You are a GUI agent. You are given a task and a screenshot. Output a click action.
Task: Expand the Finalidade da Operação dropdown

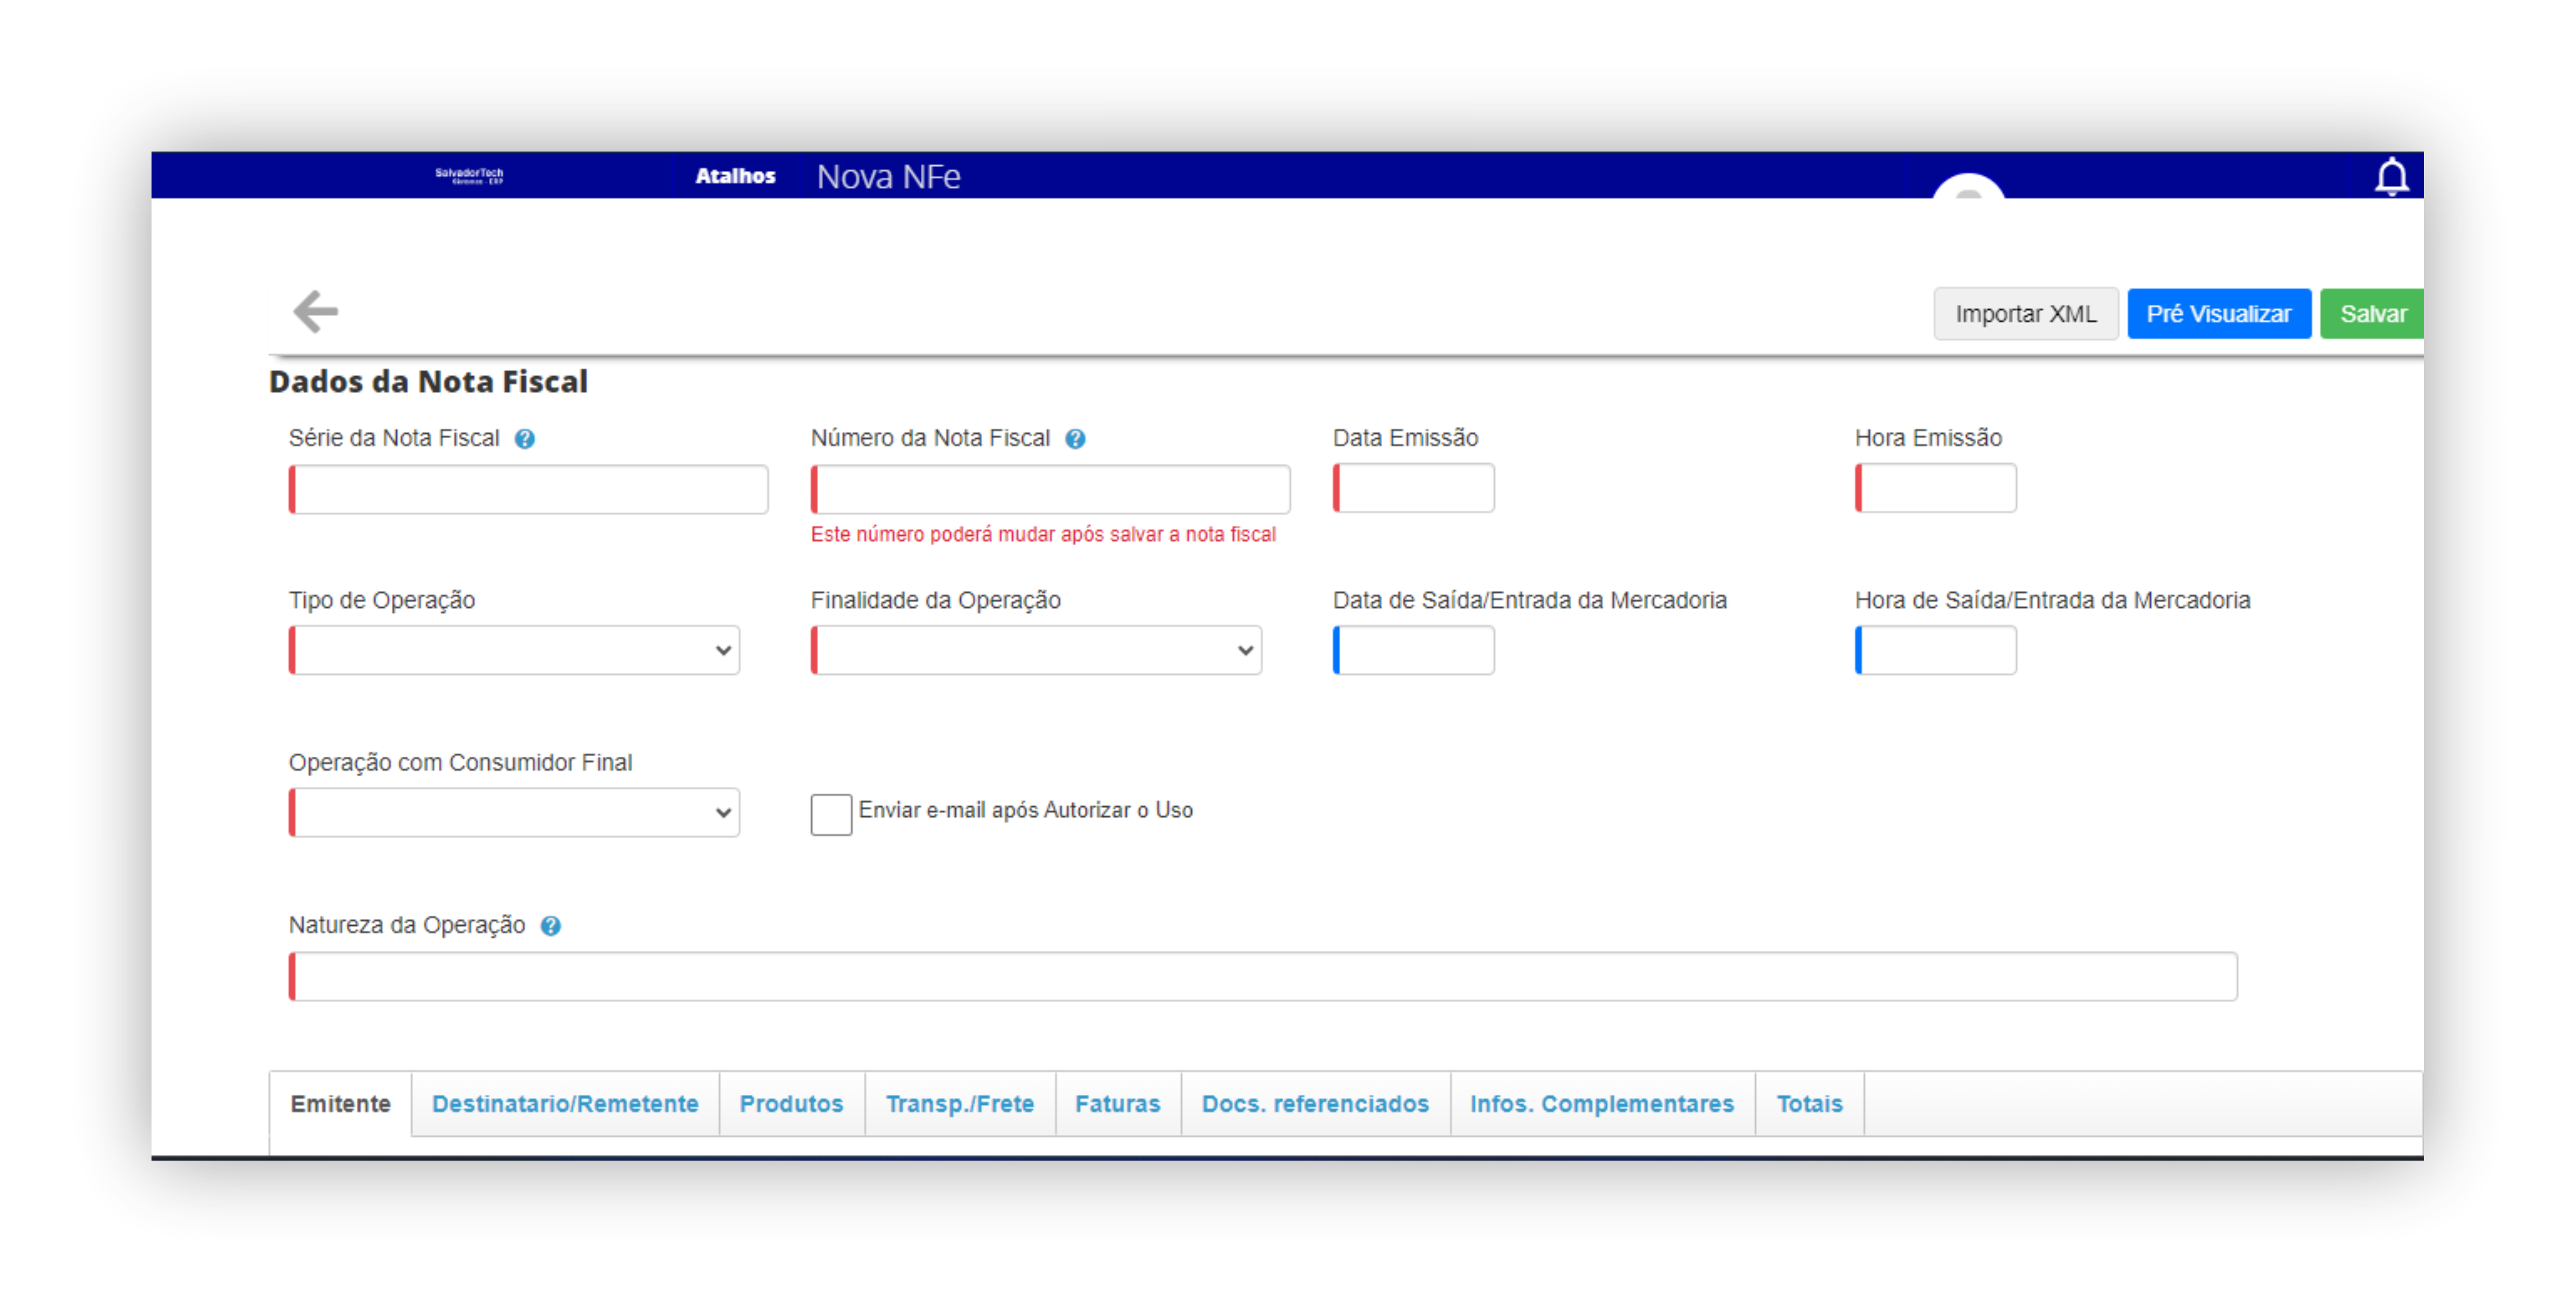[x=1036, y=650]
